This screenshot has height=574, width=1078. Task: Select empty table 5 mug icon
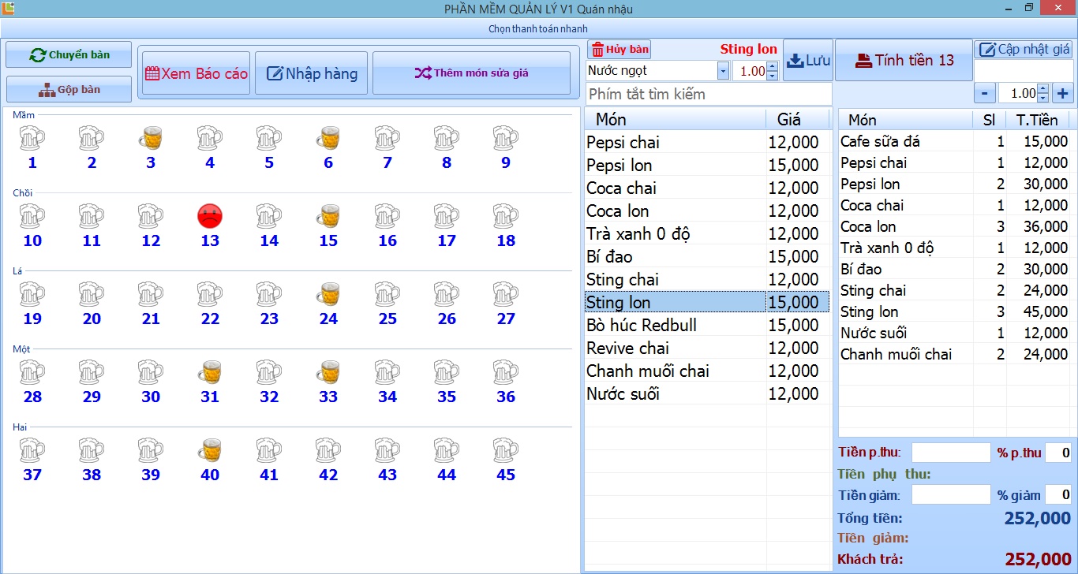(269, 138)
